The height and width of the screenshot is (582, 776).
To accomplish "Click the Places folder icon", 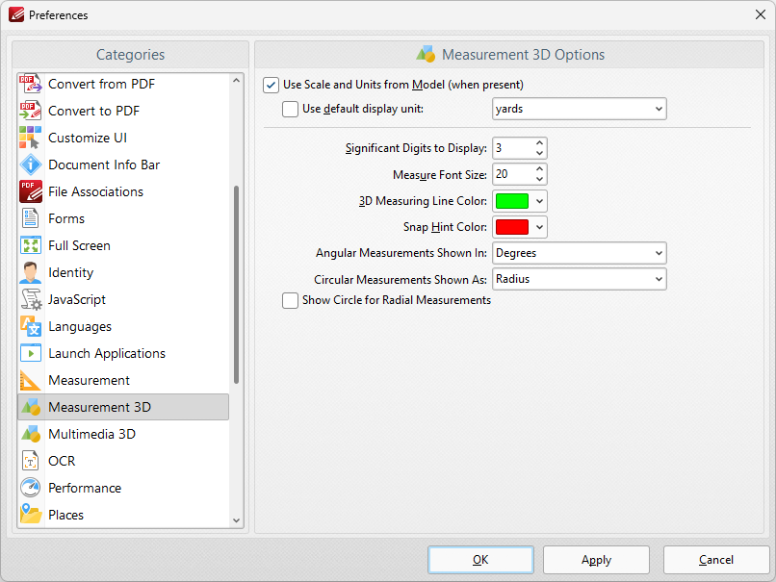I will click(30, 515).
